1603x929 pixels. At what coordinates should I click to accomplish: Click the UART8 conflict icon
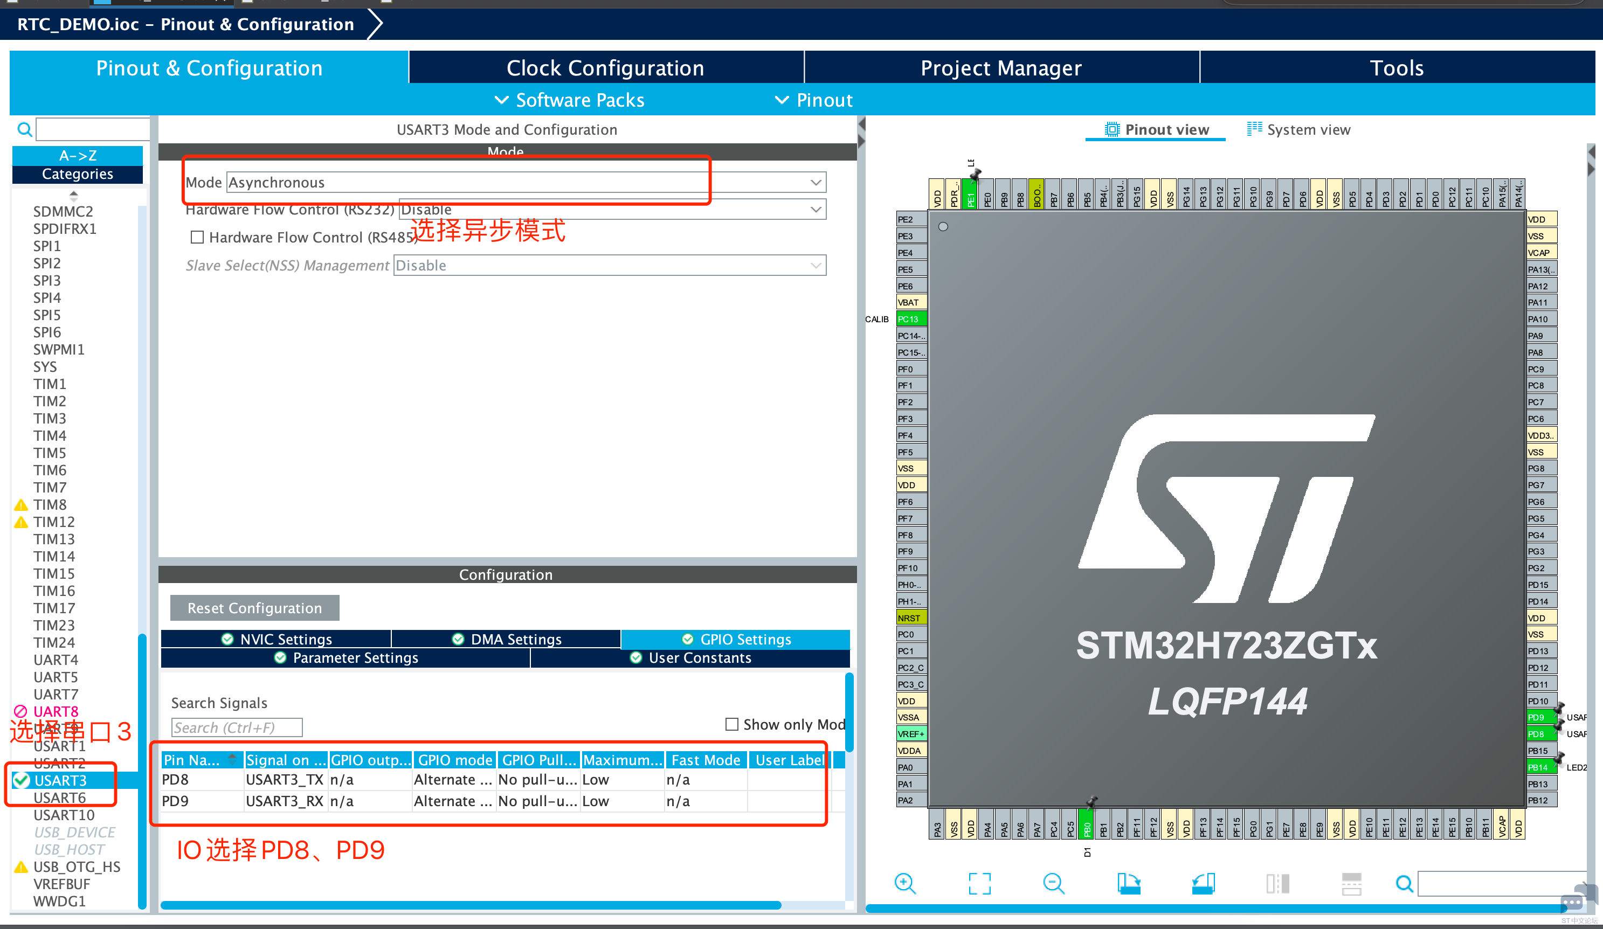[x=21, y=711]
